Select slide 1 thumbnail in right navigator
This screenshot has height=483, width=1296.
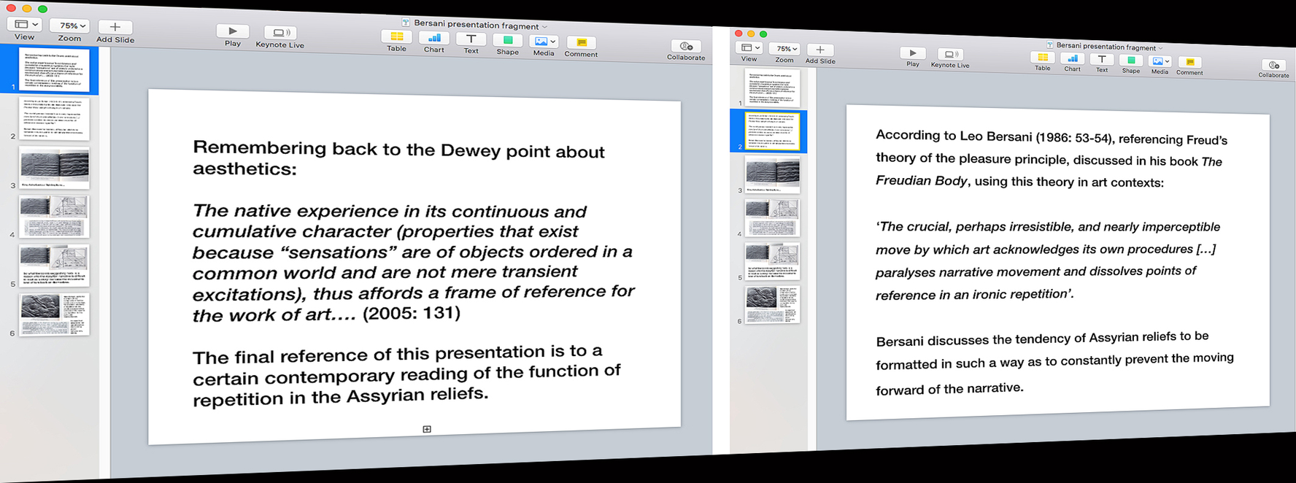point(772,88)
